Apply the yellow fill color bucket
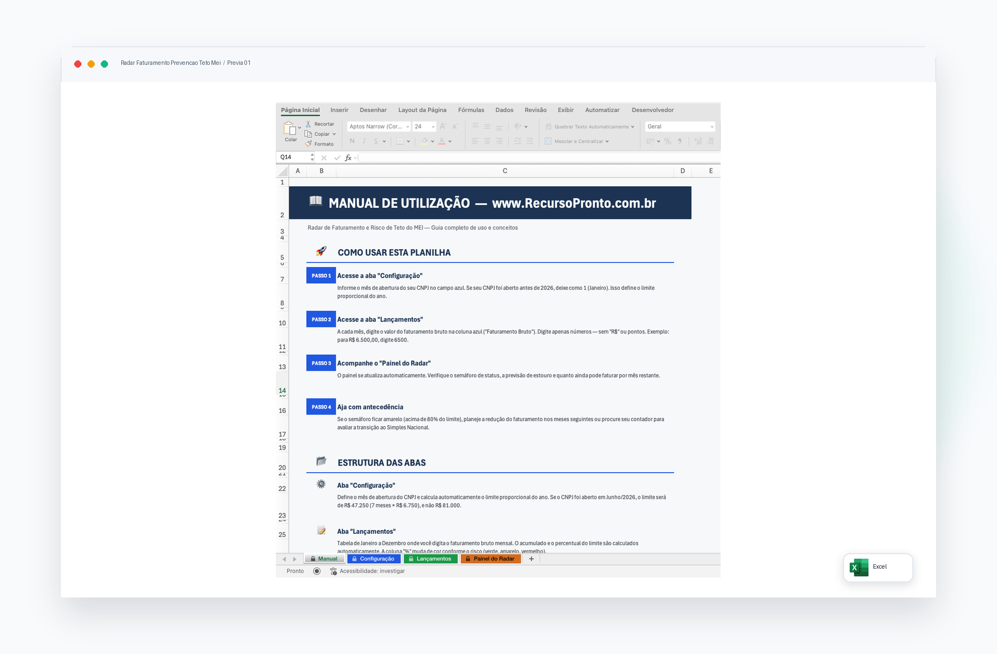This screenshot has height=654, width=997. click(x=424, y=141)
